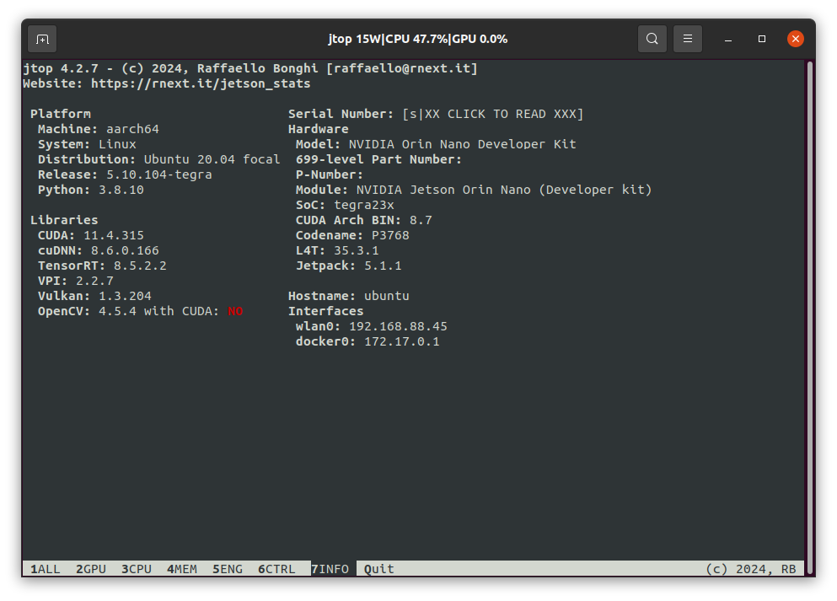Switch to the 2GPU tab
The height and width of the screenshot is (601, 837).
coord(91,569)
